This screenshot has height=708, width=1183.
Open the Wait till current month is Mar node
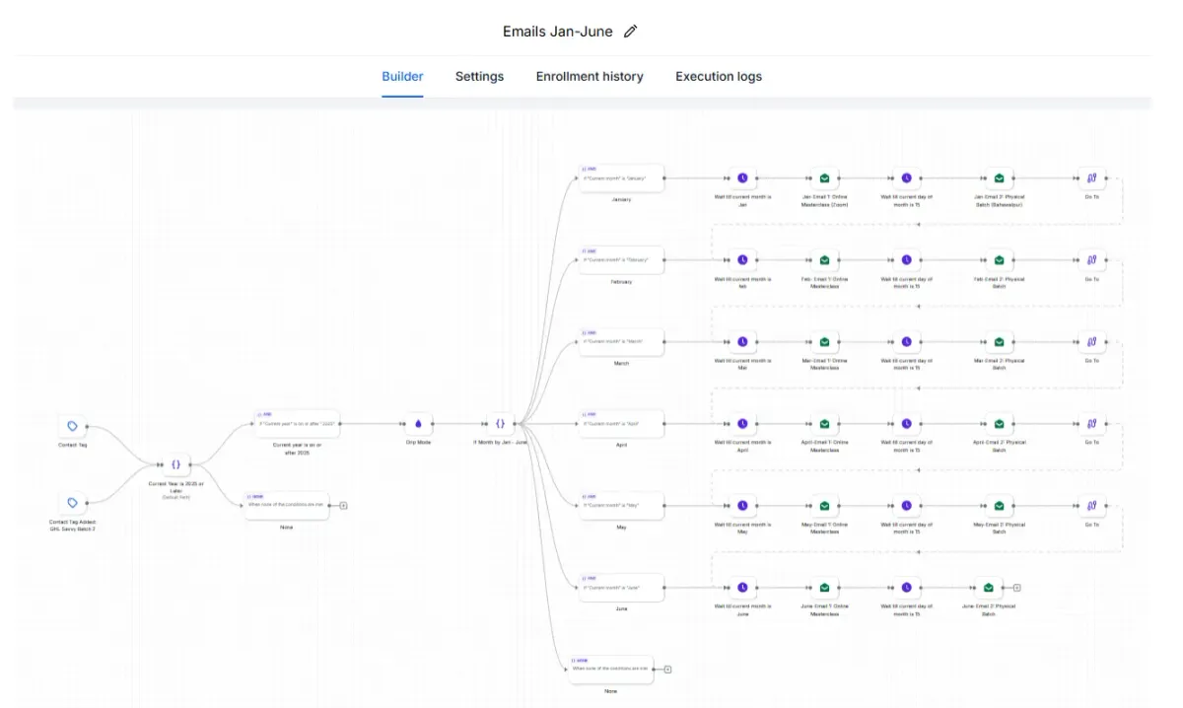742,342
